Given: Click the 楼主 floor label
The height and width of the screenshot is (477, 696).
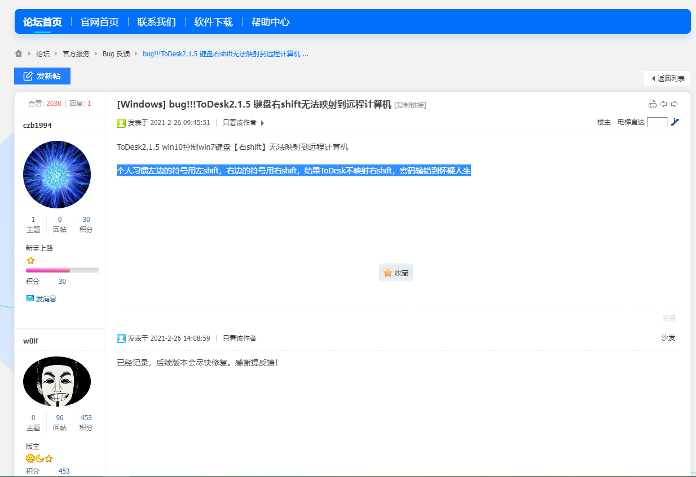Looking at the screenshot, I should pos(604,122).
